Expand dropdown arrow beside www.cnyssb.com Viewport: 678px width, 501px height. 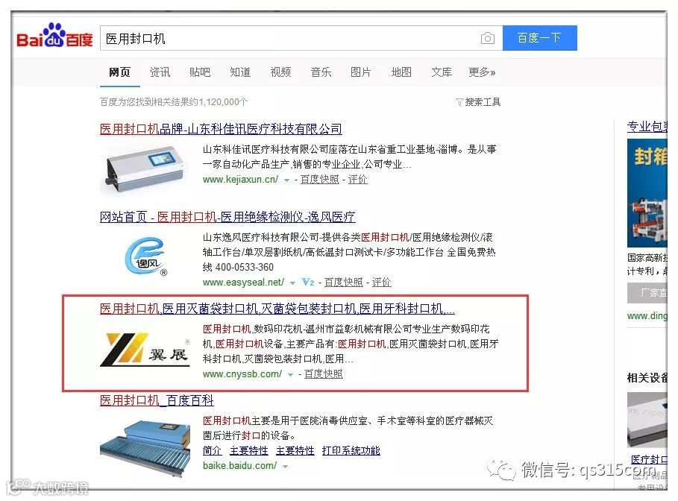coord(290,375)
